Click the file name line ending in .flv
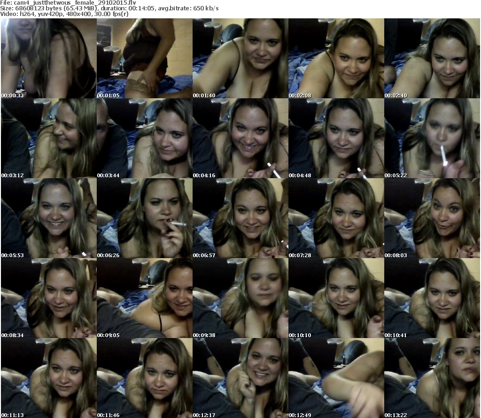Viewport: 481px width, 418px height. click(x=68, y=3)
